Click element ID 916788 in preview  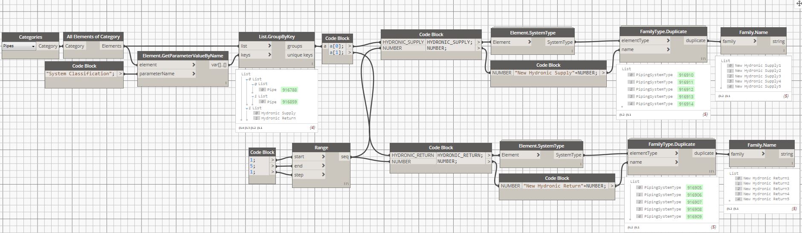290,90
